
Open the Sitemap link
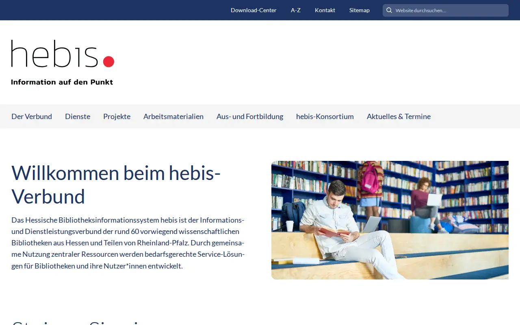[360, 10]
